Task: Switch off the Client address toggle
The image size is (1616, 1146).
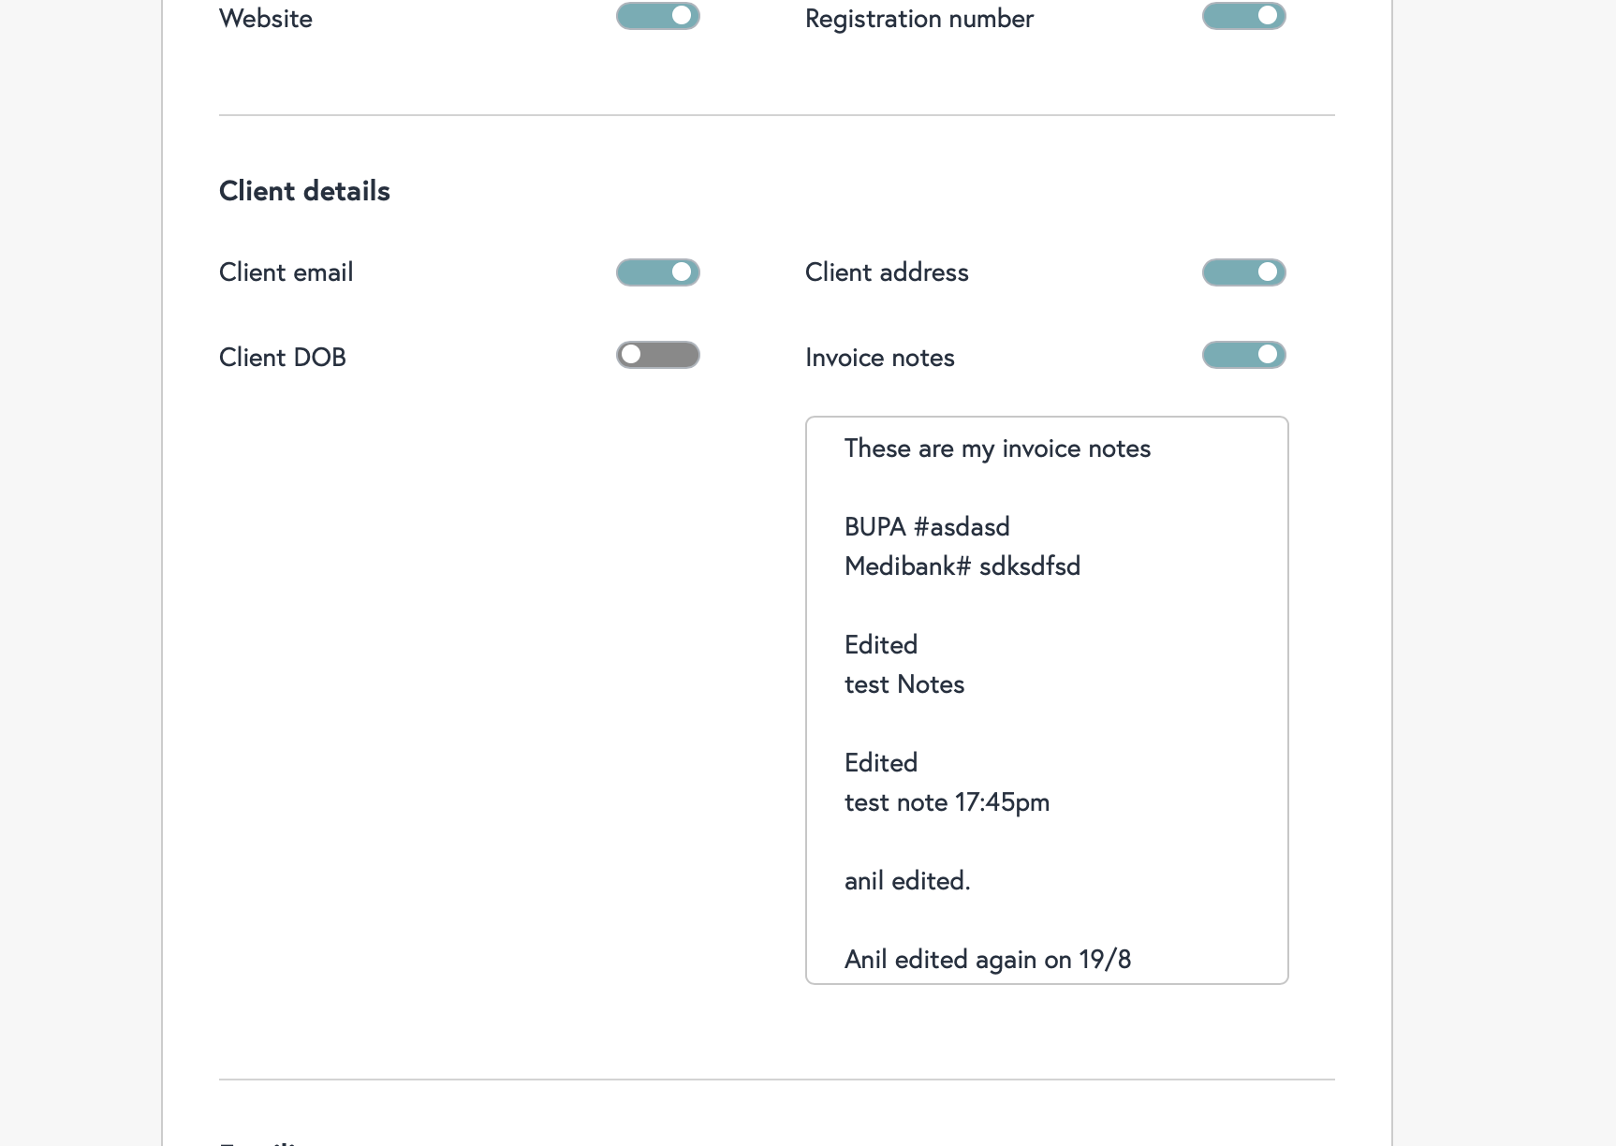Action: coord(1243,272)
